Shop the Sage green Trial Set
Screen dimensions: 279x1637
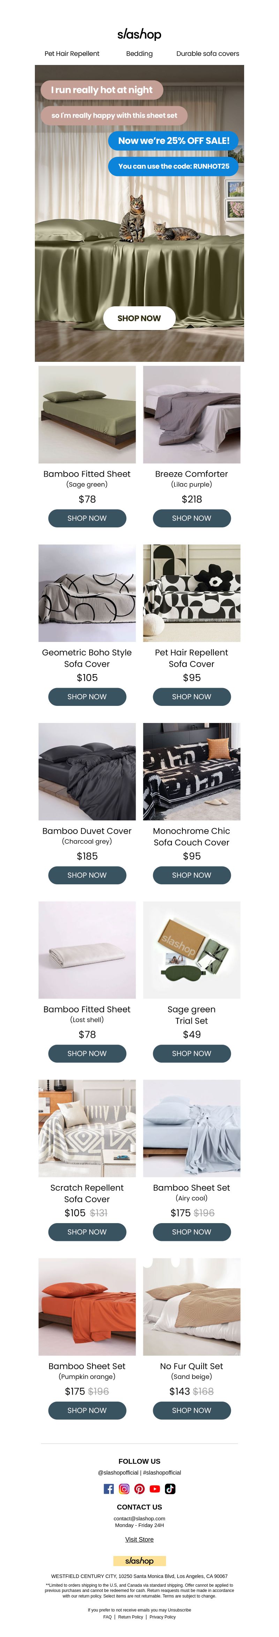coord(191,1053)
